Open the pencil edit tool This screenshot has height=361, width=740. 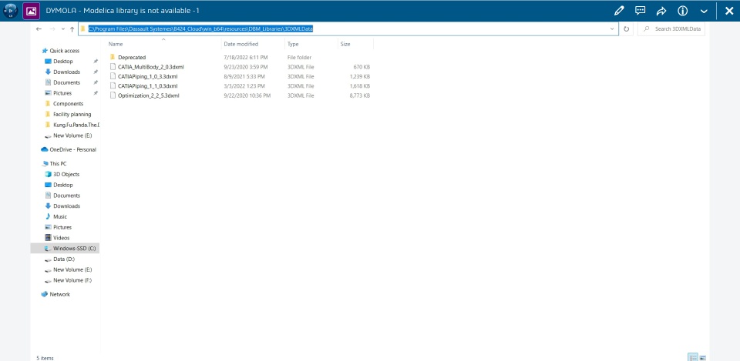619,11
